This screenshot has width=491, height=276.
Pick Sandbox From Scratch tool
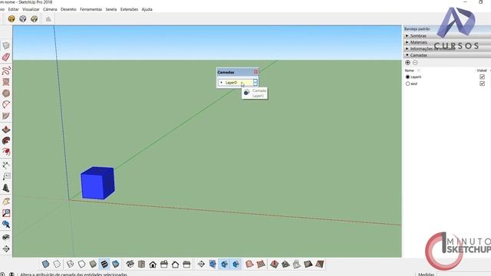[x=261, y=264]
